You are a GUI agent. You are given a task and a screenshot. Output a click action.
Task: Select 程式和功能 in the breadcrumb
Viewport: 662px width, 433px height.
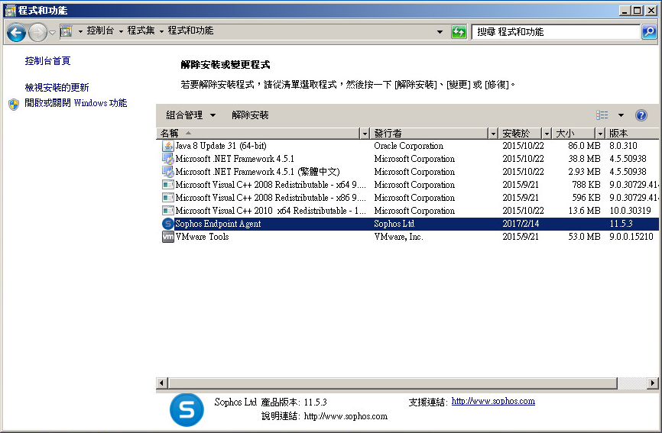[190, 31]
